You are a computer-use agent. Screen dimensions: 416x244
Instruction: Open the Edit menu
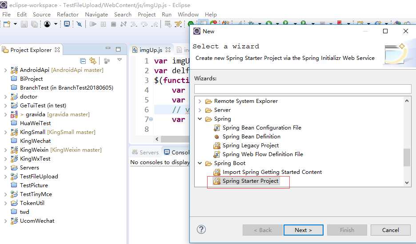[22, 14]
